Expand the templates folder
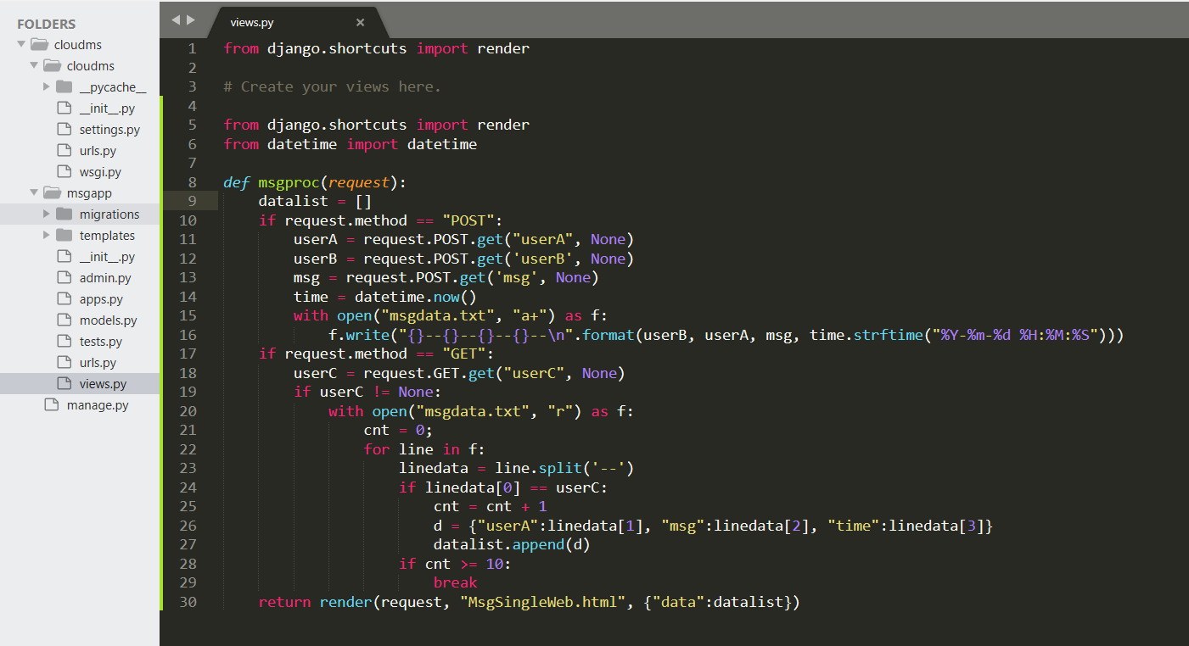 [x=47, y=236]
